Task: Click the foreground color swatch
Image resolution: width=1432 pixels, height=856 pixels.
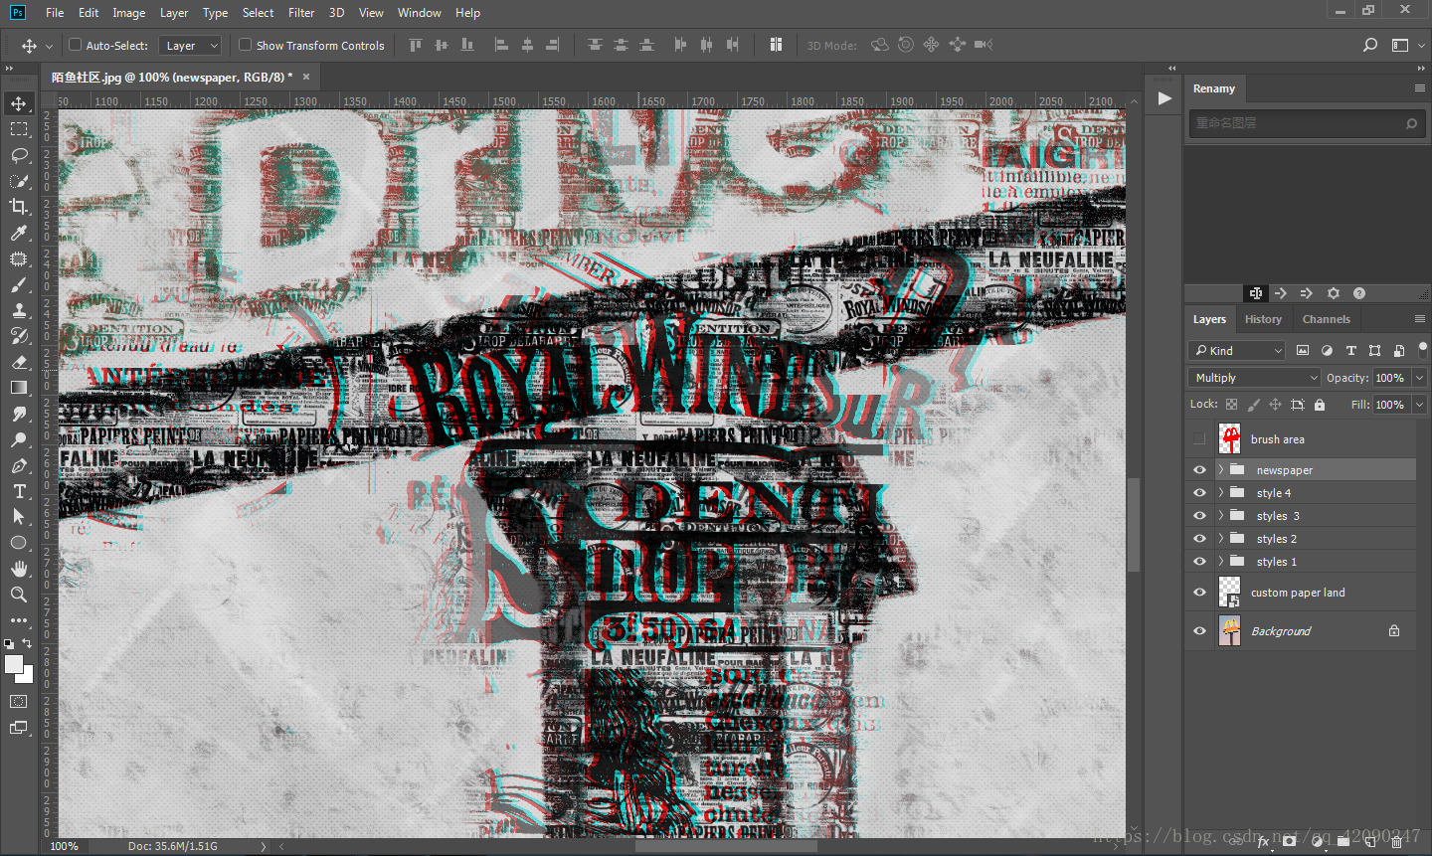Action: 14,665
